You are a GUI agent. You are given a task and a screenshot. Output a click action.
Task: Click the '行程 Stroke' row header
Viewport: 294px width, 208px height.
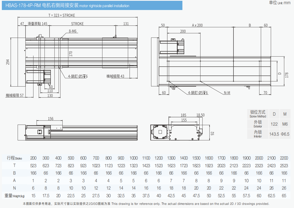point(14,158)
